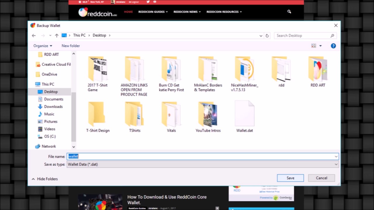Open the AMAZON LINKS OPEN FROM PRODUCT PAGE folder

(x=134, y=76)
